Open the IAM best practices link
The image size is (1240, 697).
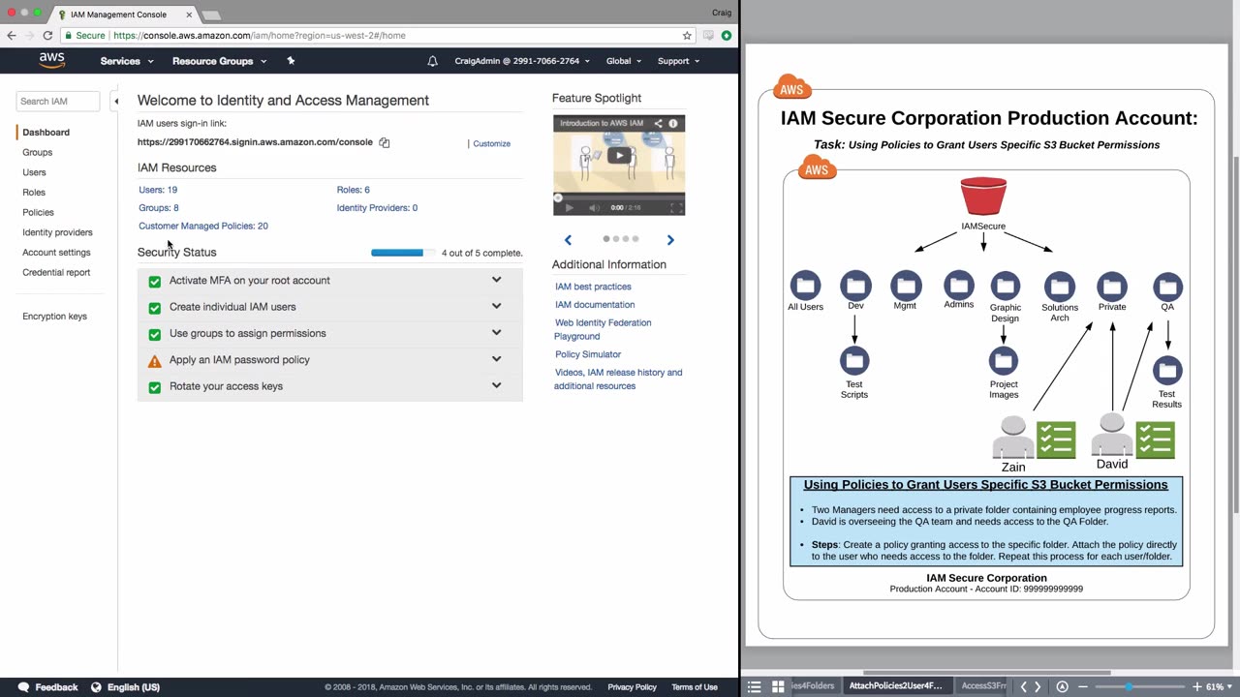click(x=593, y=287)
